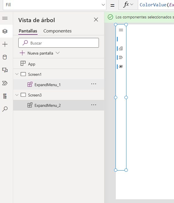This screenshot has height=203, width=174.
Task: Expand the Nueva pantalla dropdown chevron
Action: [x=58, y=53]
